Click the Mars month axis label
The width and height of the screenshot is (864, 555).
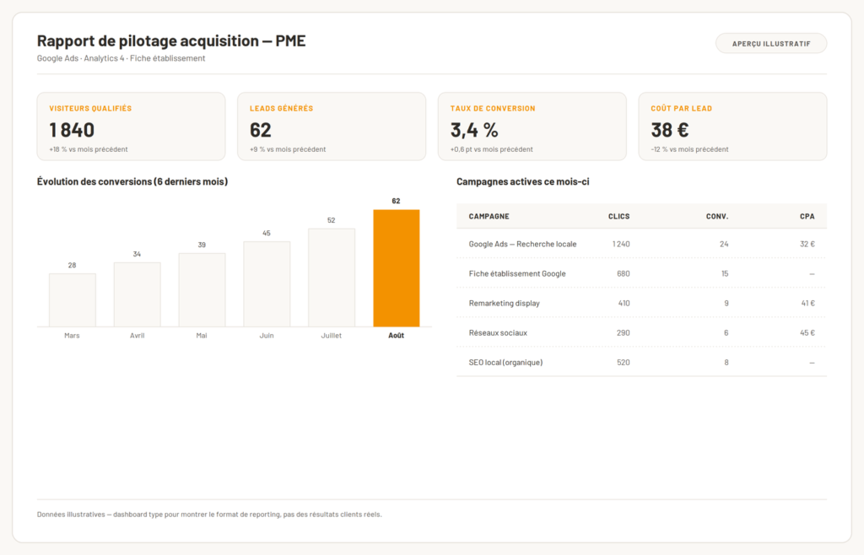click(73, 336)
